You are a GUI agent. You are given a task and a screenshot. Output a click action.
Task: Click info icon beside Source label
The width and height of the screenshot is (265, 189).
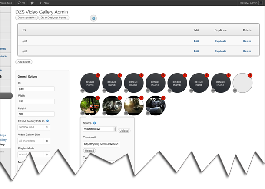94,123
